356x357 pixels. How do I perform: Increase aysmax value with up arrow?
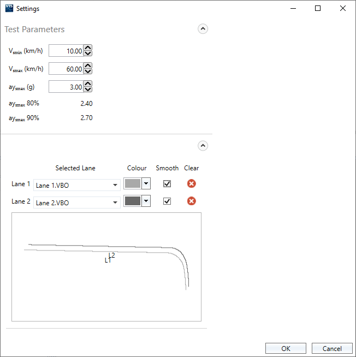tap(88, 84)
